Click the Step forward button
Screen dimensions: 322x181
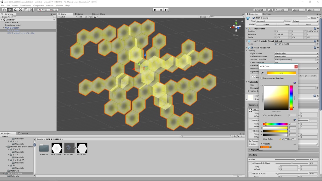[166, 10]
